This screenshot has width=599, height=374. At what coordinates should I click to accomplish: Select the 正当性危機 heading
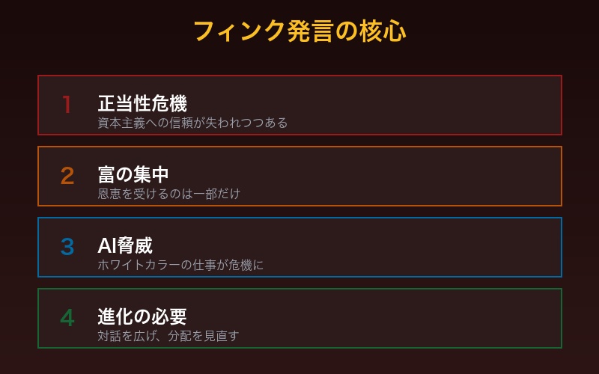142,103
